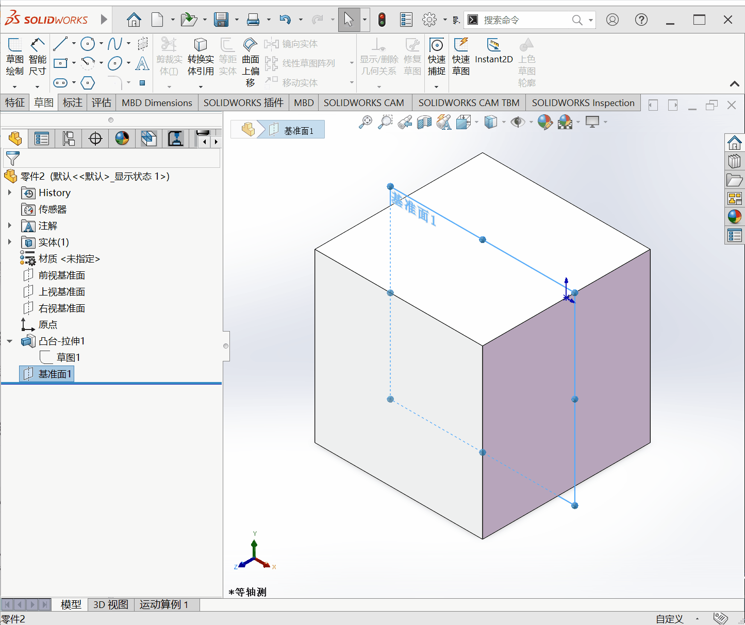Viewport: 745px width, 625px height.
Task: Collapse the CommandManager ribbon chevron
Action: point(735,84)
